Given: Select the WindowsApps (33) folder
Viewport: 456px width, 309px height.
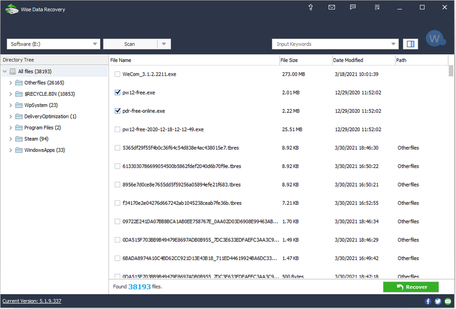Looking at the screenshot, I should [44, 150].
